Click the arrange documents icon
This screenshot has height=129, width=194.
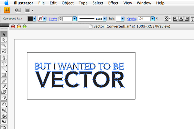point(27,10)
